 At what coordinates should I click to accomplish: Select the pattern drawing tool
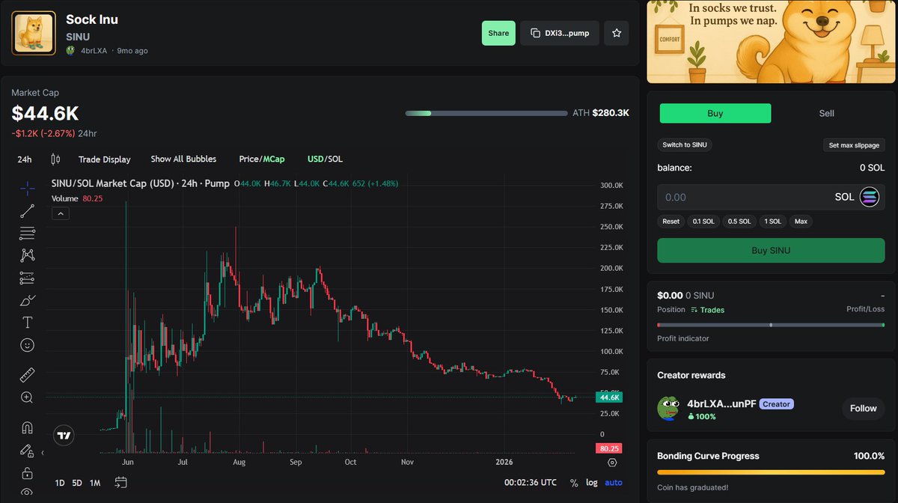(x=28, y=255)
